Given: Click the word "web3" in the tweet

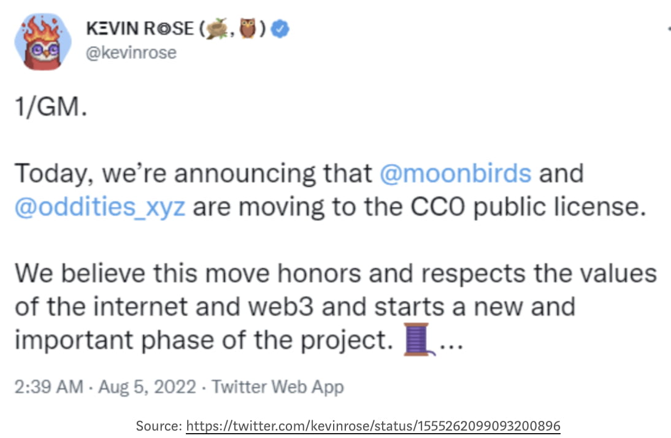Looking at the screenshot, I should coord(280,306).
